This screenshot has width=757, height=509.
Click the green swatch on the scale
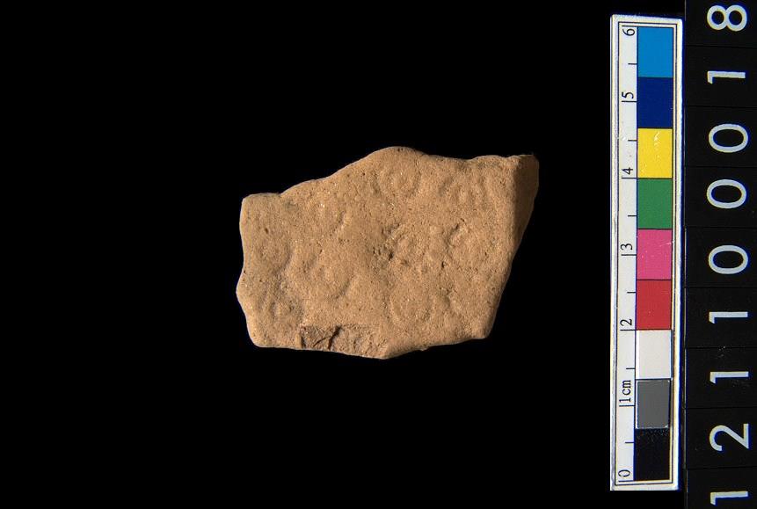click(655, 204)
